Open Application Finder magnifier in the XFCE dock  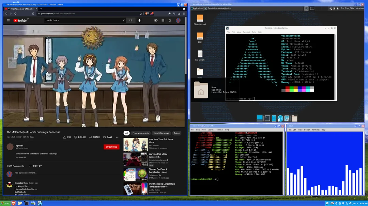click(287, 118)
